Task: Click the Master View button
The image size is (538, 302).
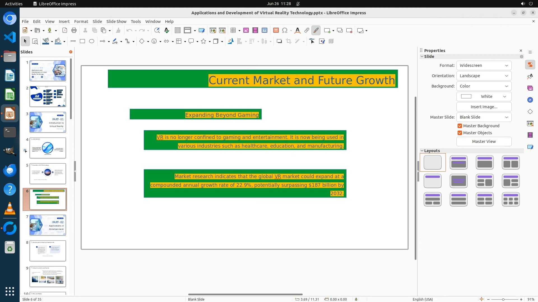Action: [484, 141]
